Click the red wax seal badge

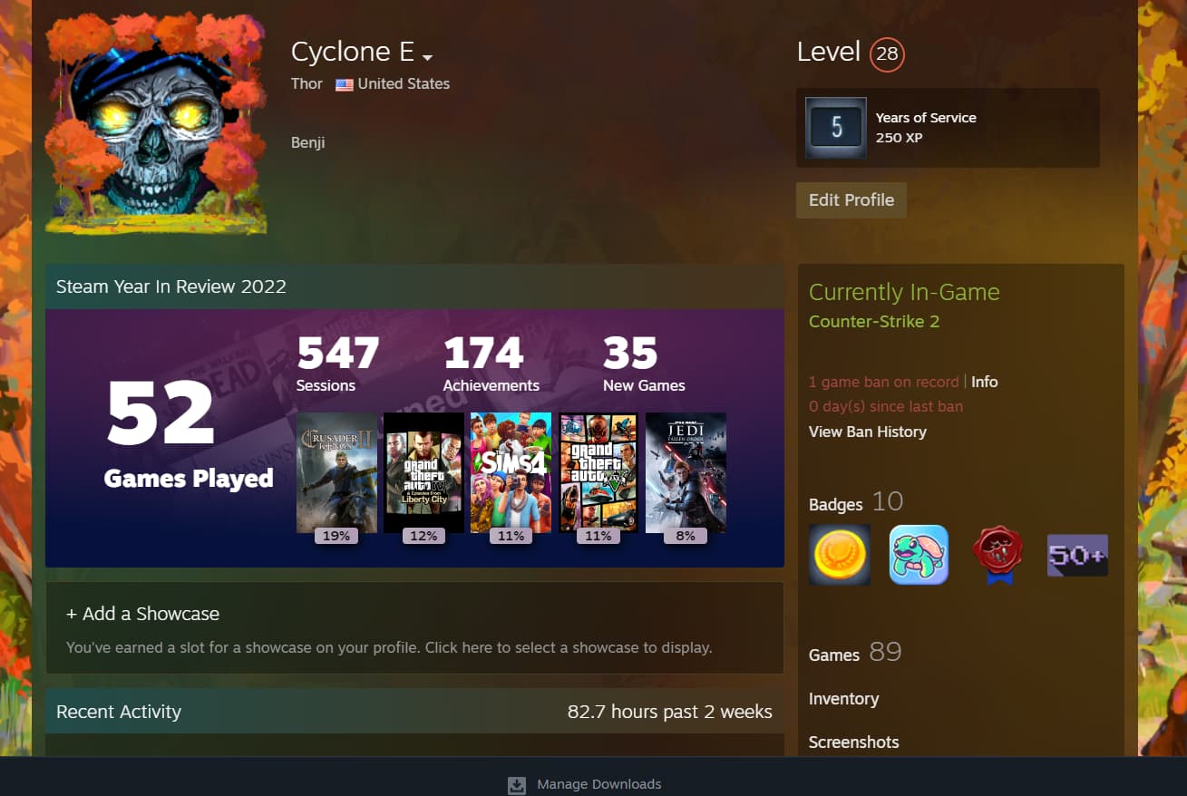pos(997,554)
